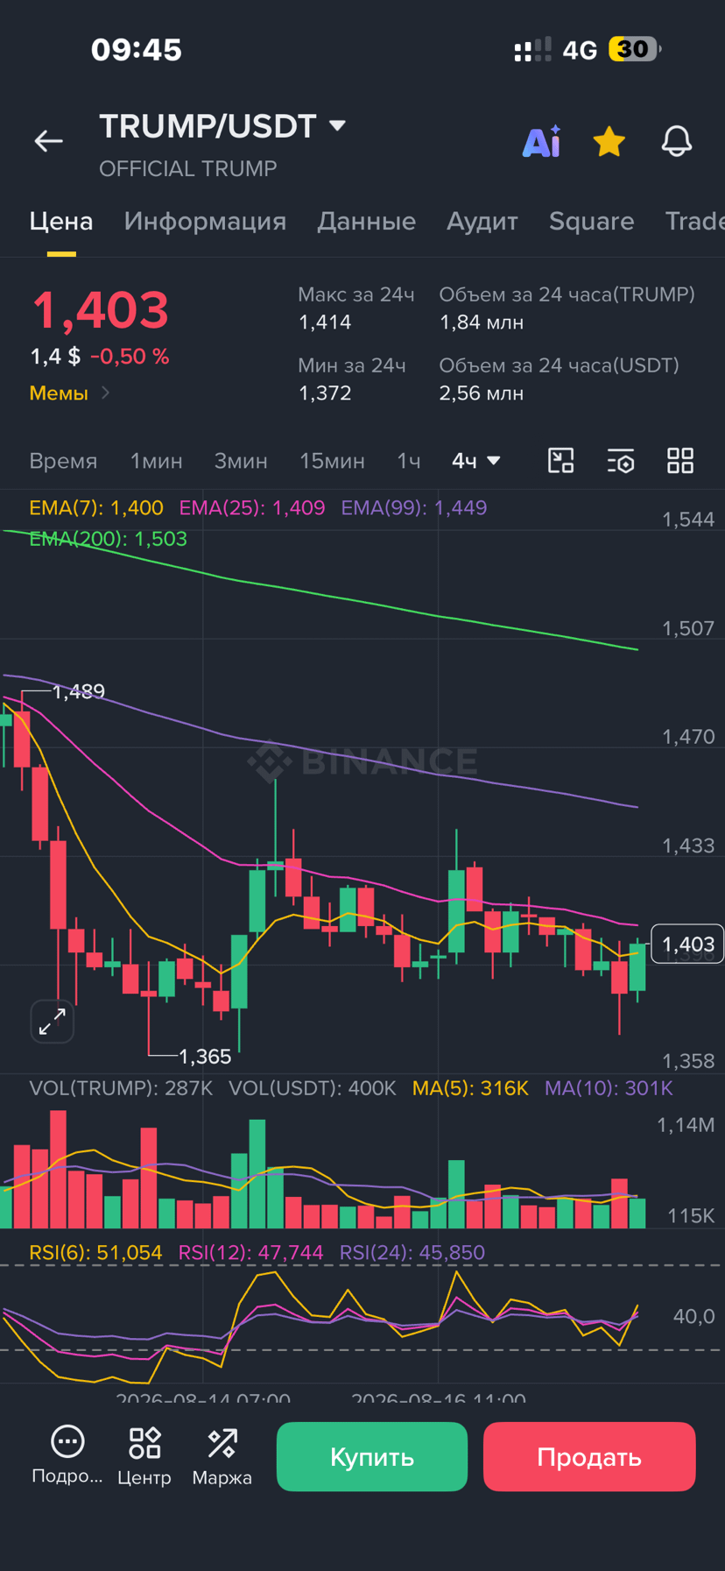Open the Аудит tab

pyautogui.click(x=482, y=221)
